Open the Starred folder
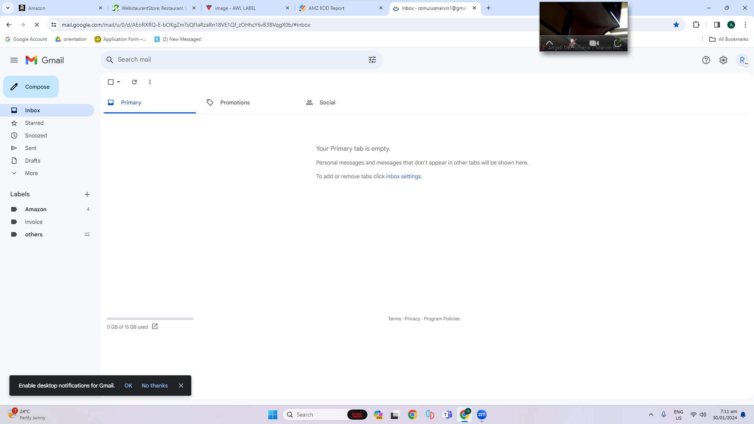This screenshot has height=424, width=754. point(47,123)
